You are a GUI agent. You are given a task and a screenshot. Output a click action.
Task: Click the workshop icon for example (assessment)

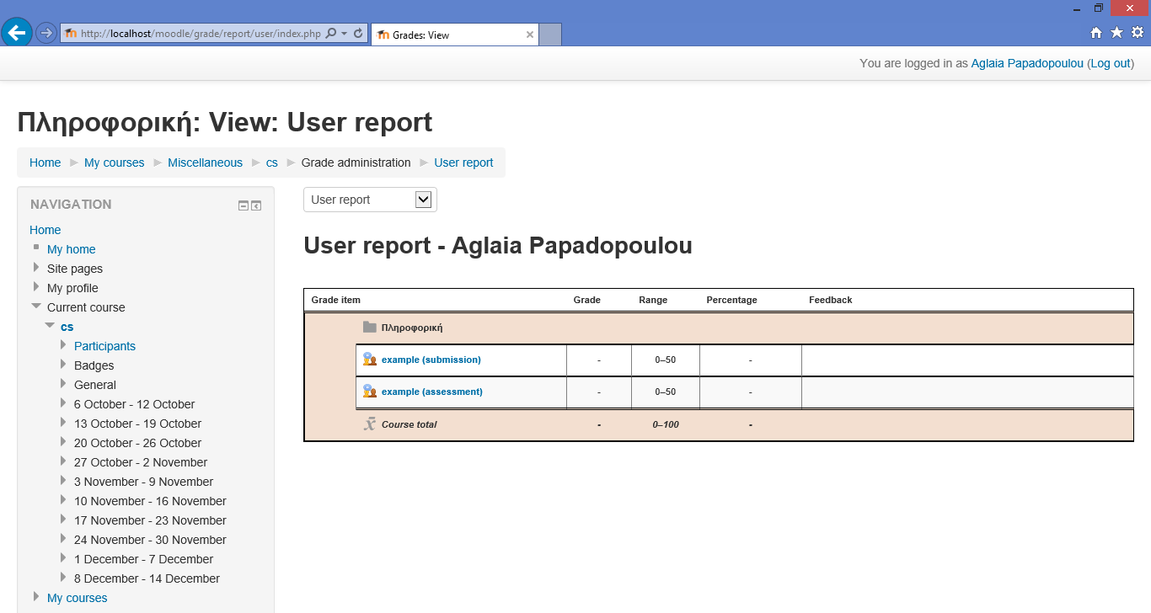(369, 391)
